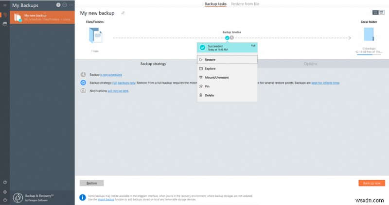Open the backup history clock icon in sidebar
Viewport: 389px width, 205px height.
5,15
